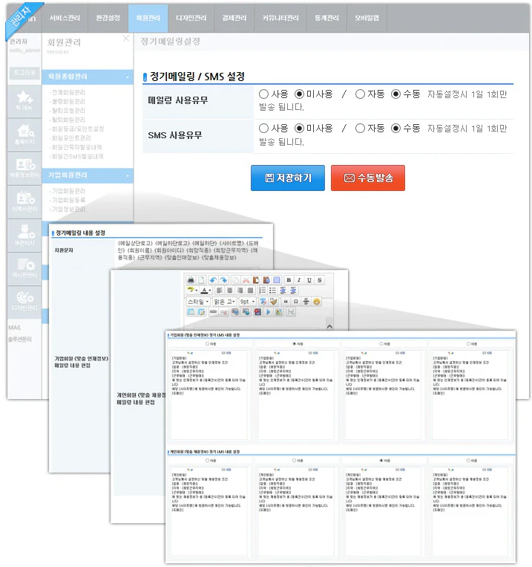Pick the text highlight color marker icon
Image resolution: width=532 pixels, height=567 pixels.
[192, 291]
